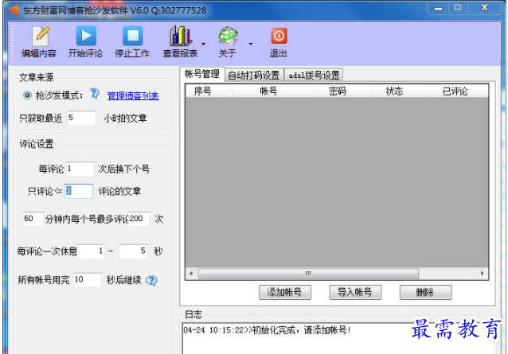Click the 每评论 count input field
The width and height of the screenshot is (508, 354).
(80, 169)
